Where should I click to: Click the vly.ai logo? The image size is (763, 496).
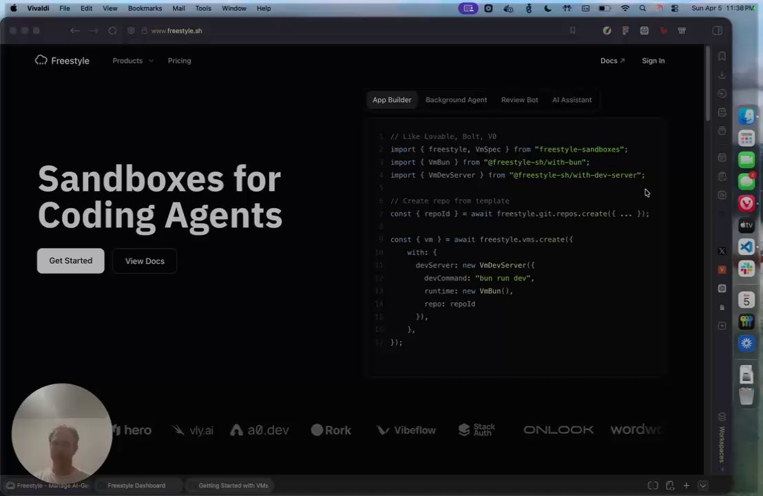tap(193, 430)
